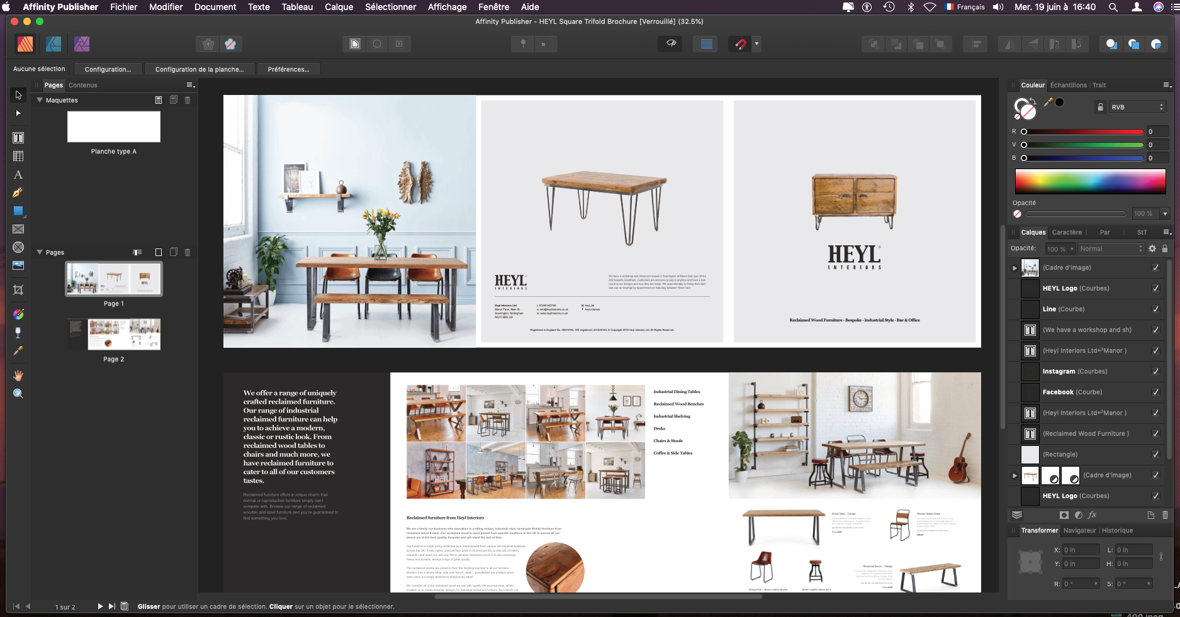This screenshot has width=1180, height=617.
Task: Click the blue B color slider
Action: tap(1082, 158)
